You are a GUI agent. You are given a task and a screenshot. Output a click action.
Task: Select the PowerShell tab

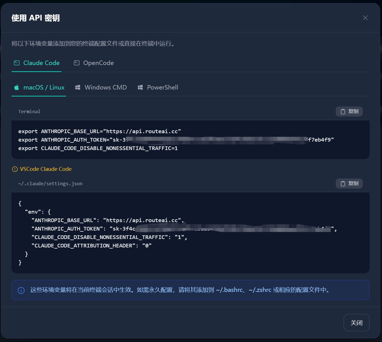158,88
